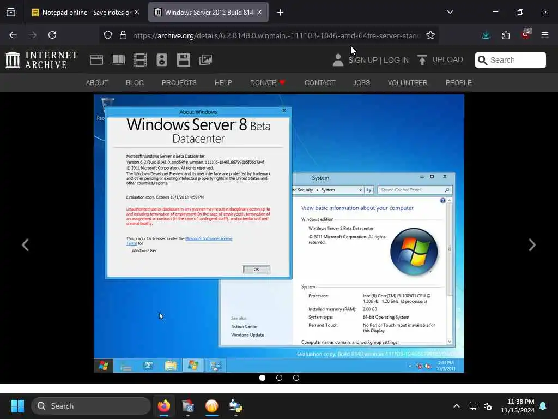Open the JOBS link
Image resolution: width=558 pixels, height=419 pixels.
click(x=362, y=83)
